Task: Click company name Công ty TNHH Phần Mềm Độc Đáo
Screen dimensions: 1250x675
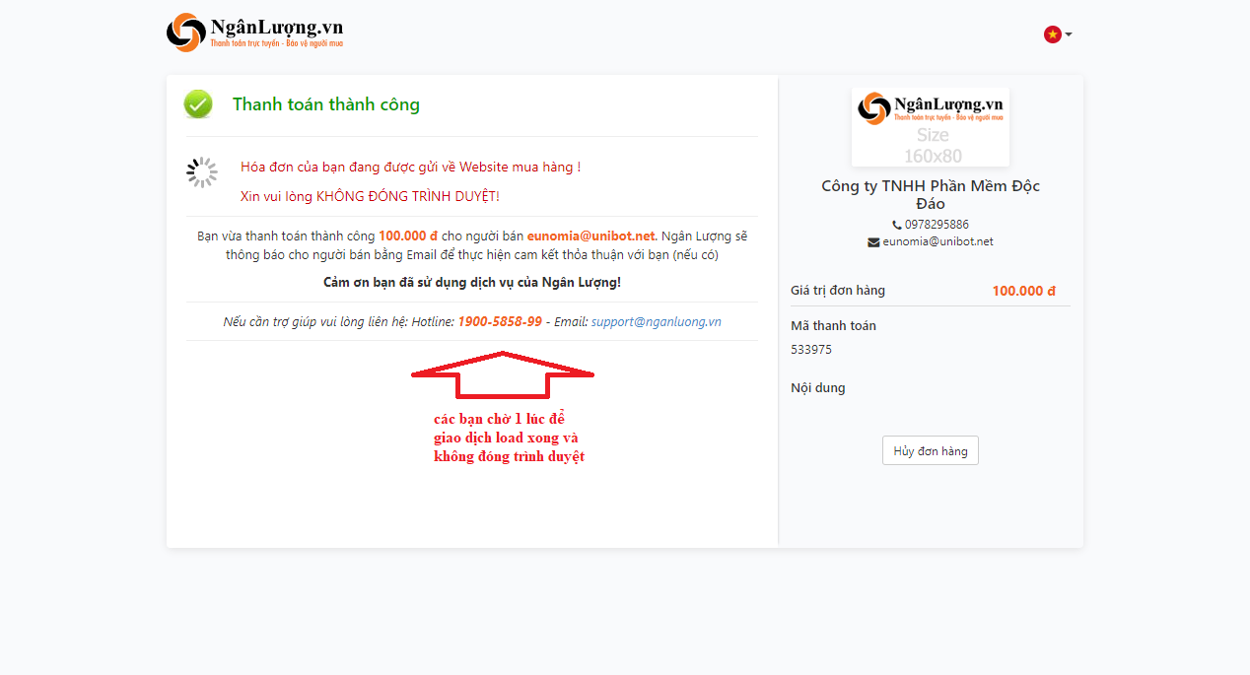Action: pyautogui.click(x=931, y=195)
